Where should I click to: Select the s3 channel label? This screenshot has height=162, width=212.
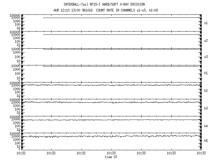(206, 57)
